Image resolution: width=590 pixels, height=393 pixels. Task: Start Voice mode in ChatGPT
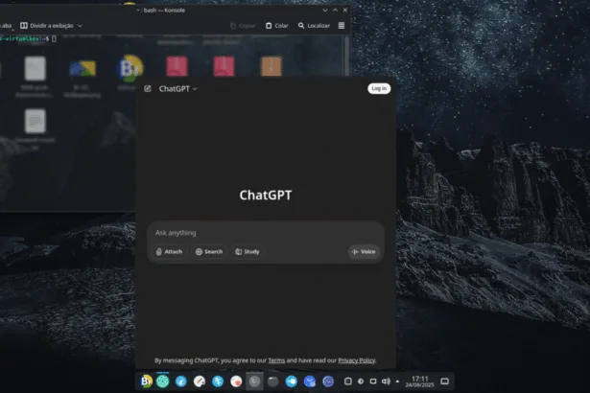[x=364, y=251]
